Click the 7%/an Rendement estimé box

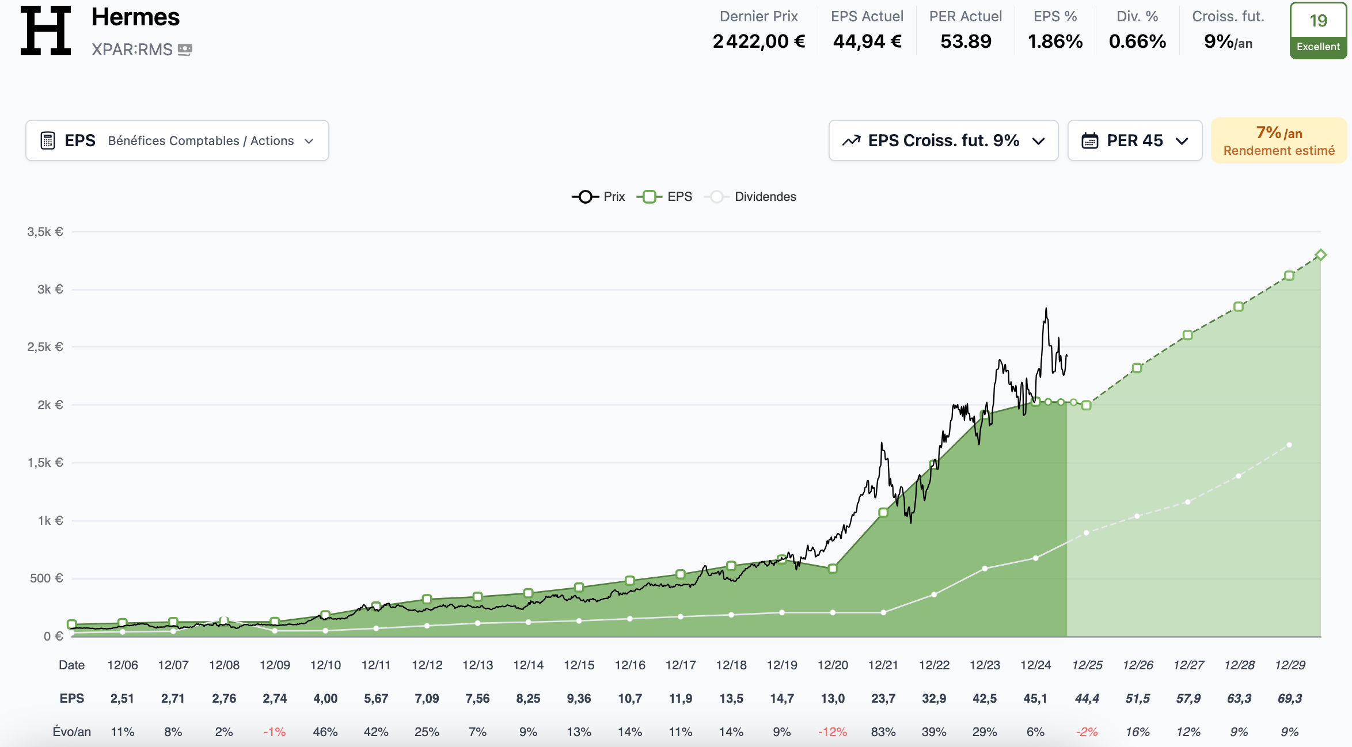point(1278,141)
